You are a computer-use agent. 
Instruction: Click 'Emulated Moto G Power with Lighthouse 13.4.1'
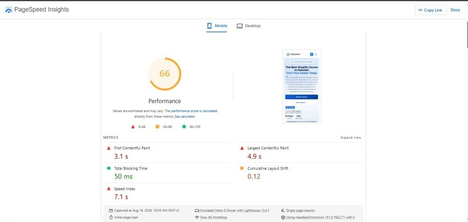235,210
